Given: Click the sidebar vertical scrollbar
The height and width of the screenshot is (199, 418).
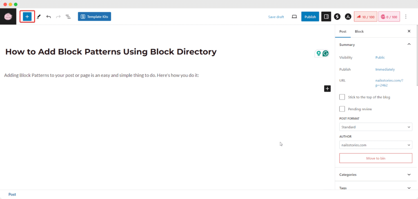Looking at the screenshot, I should [x=417, y=56].
